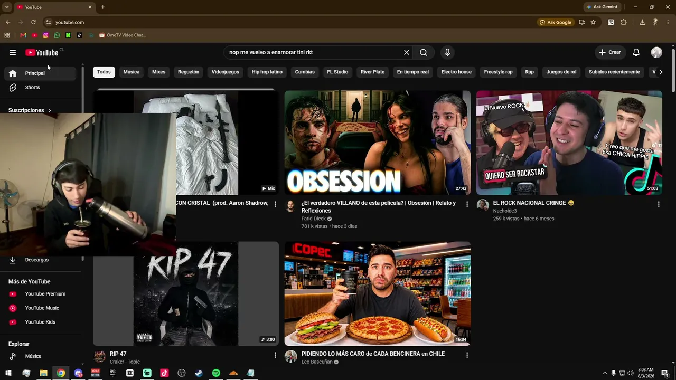
Task: Start voice search with the microphone
Action: pos(447,52)
